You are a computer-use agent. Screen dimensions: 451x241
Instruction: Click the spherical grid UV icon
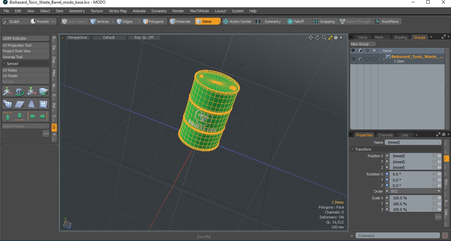(x=43, y=104)
